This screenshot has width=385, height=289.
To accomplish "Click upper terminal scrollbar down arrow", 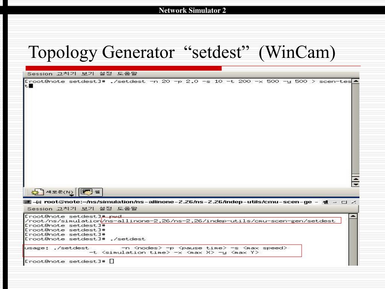I will pyautogui.click(x=356, y=184).
